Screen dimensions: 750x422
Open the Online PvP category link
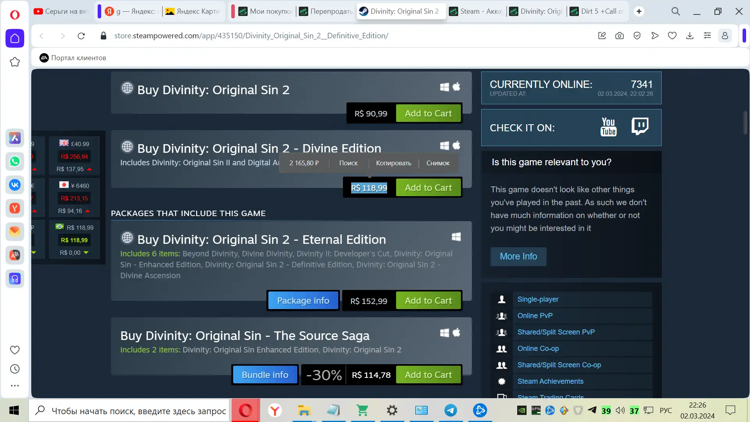pyautogui.click(x=535, y=316)
